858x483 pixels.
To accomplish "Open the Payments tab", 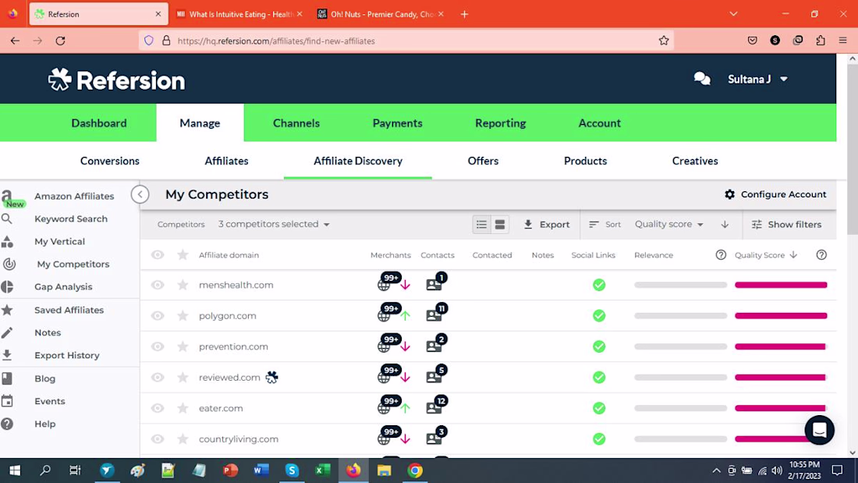I will click(397, 123).
